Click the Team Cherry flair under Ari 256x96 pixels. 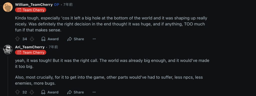point(31,52)
